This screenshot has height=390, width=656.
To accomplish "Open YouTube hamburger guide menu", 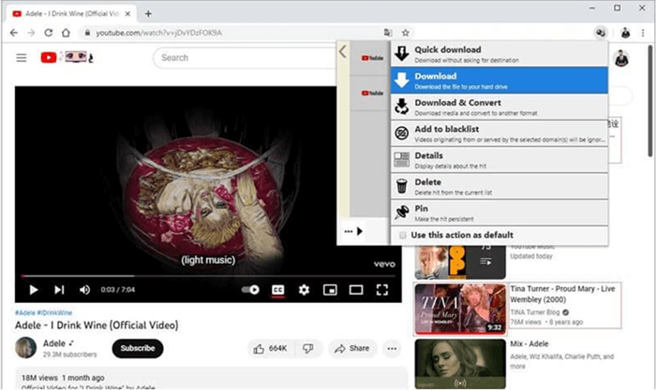I will 22,58.
